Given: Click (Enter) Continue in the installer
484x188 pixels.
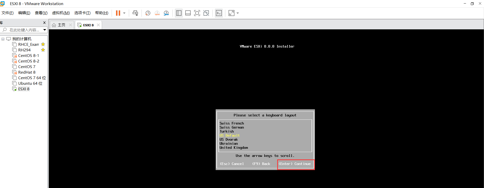Looking at the screenshot, I should pos(295,164).
